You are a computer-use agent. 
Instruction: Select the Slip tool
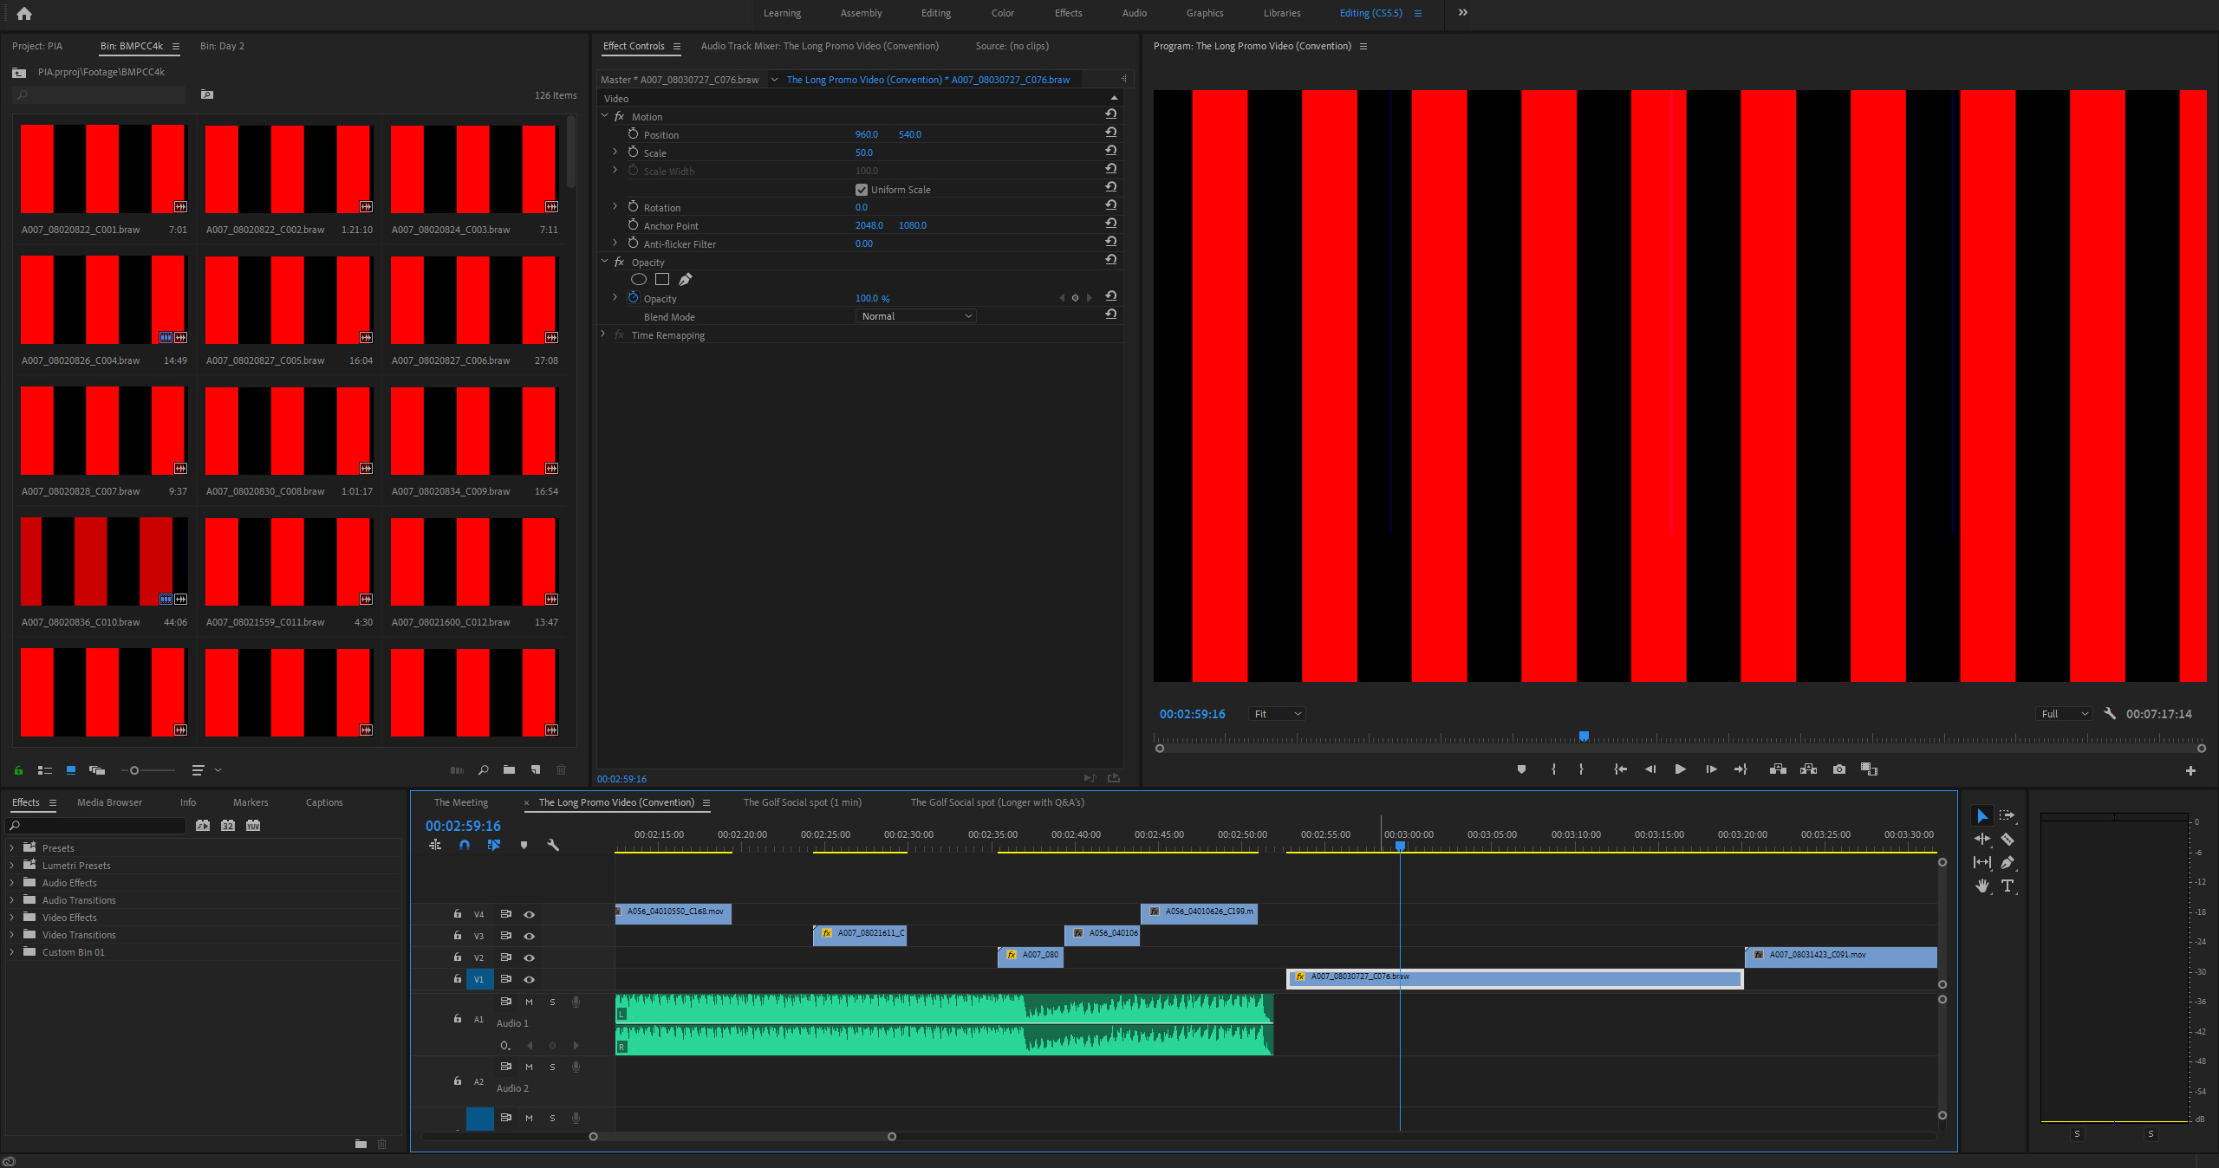point(1981,862)
